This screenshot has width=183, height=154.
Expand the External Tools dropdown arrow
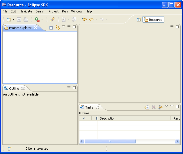point(42,19)
